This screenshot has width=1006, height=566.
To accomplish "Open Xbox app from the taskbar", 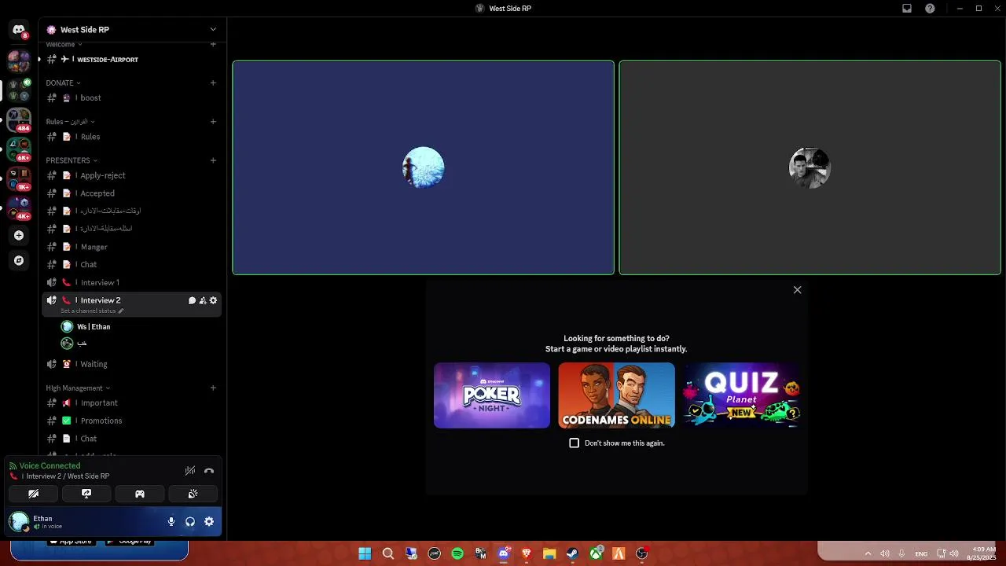I will coord(597,553).
